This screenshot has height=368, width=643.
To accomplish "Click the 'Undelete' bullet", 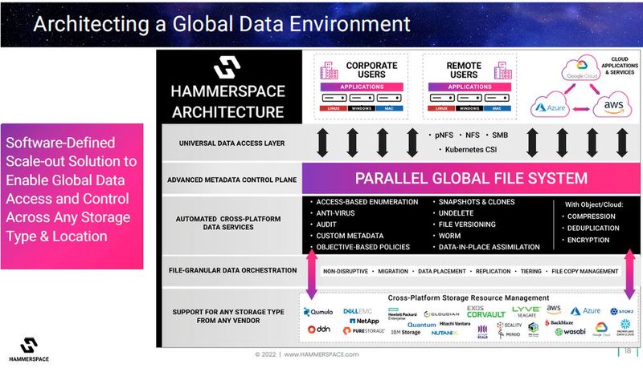I will point(456,213).
